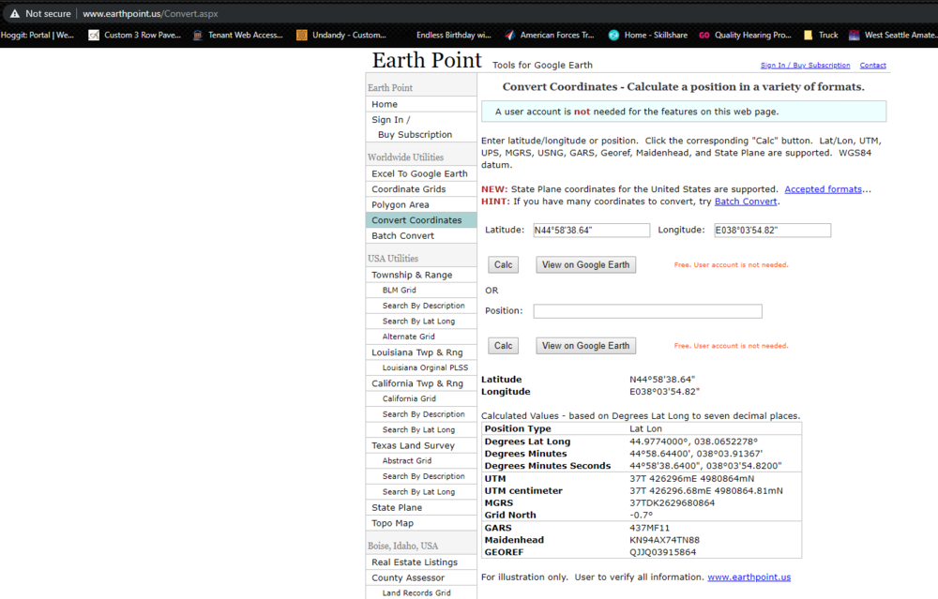The height and width of the screenshot is (599, 938).
Task: Select Maidenhead value KN94AX74TN88
Action: click(x=664, y=540)
